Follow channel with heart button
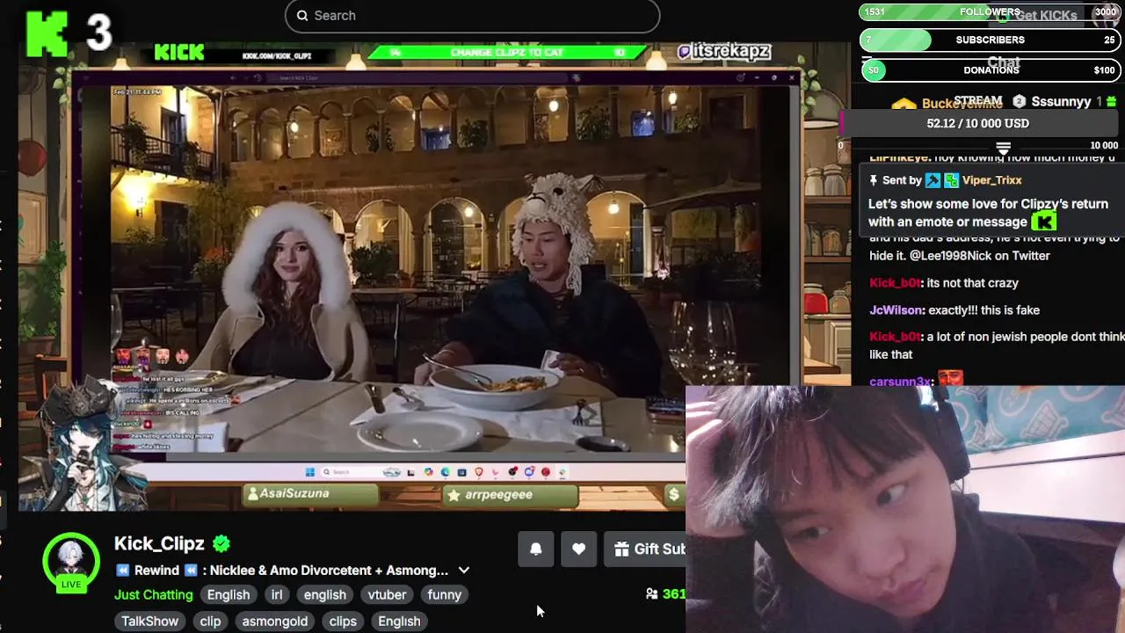 click(578, 549)
